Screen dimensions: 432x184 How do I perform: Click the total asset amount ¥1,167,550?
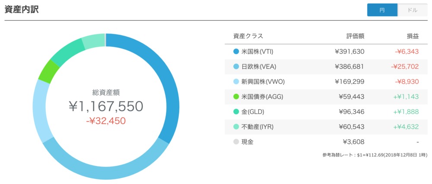(x=106, y=106)
